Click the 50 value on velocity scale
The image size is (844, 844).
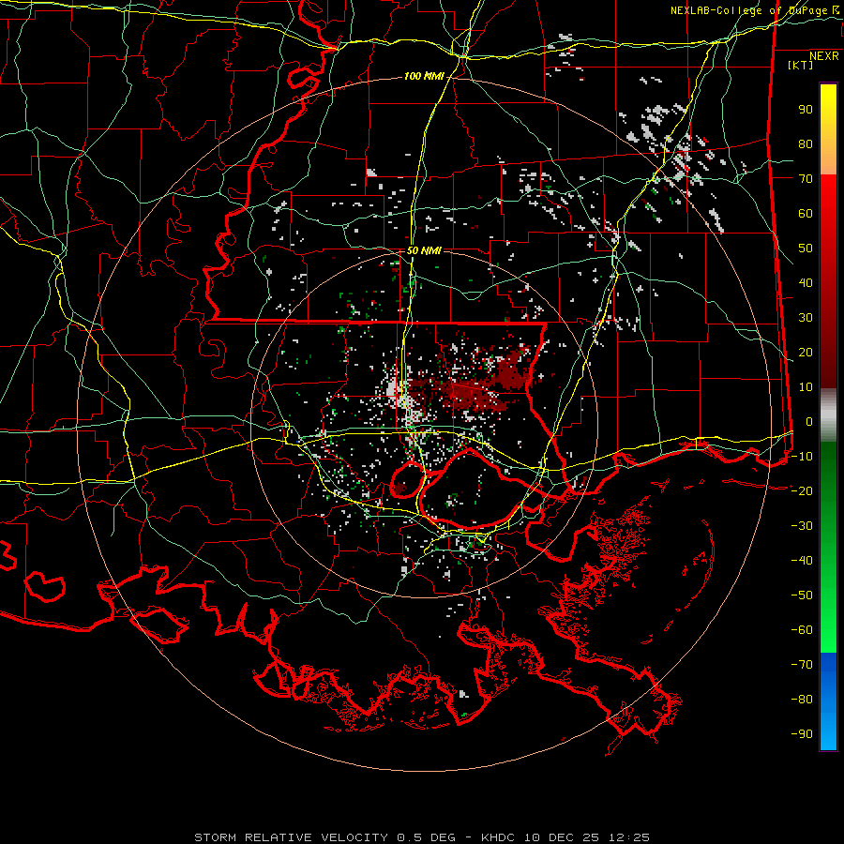(806, 249)
